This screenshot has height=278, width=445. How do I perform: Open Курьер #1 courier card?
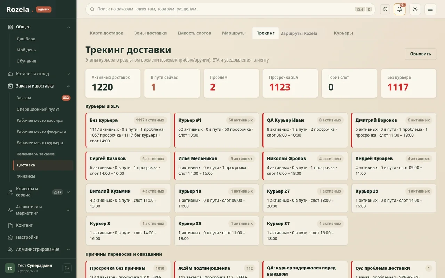[217, 130]
